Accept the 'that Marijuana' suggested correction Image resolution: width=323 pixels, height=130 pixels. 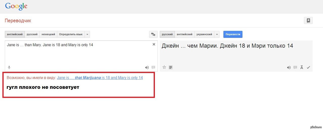(100, 78)
